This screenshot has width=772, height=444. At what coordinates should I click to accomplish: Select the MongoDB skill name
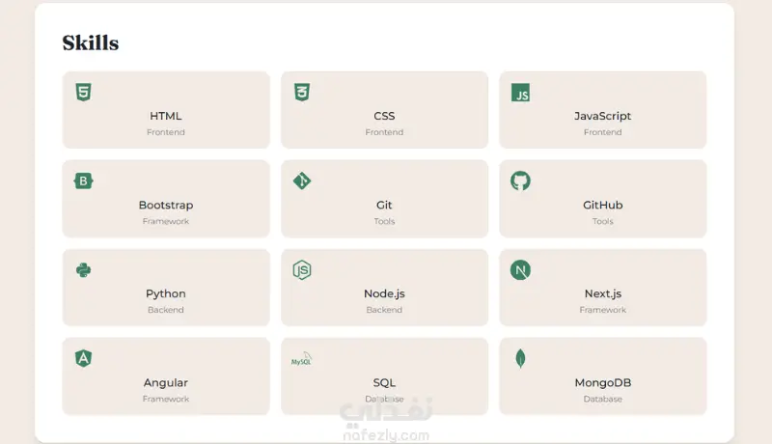point(602,382)
